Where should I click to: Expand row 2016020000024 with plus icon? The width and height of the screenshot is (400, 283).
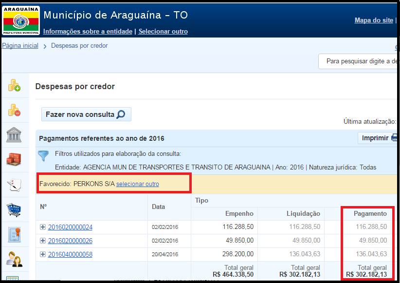pyautogui.click(x=43, y=227)
